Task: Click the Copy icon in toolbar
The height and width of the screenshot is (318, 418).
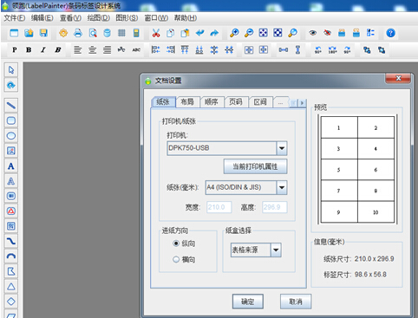Action: pos(170,33)
